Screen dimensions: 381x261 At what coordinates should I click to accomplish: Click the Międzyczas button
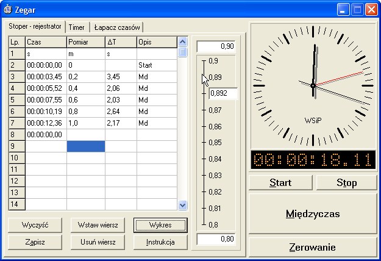[x=313, y=214]
